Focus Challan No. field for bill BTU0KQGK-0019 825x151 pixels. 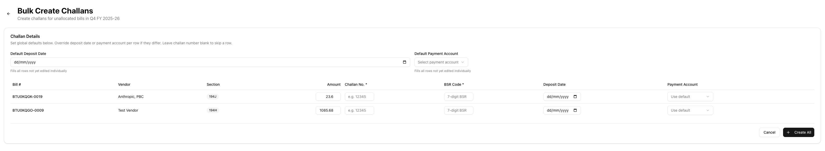coord(359,97)
